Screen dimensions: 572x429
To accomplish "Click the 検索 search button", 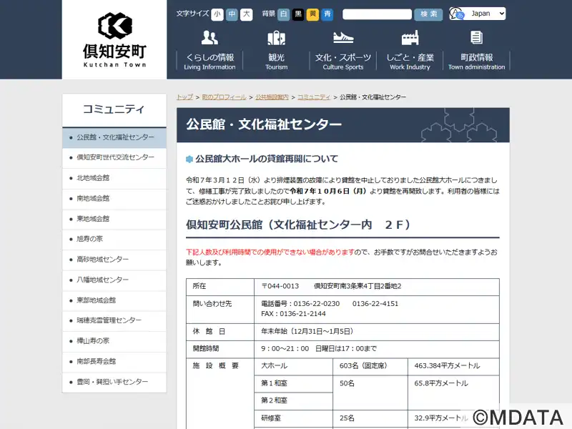I will tap(428, 14).
